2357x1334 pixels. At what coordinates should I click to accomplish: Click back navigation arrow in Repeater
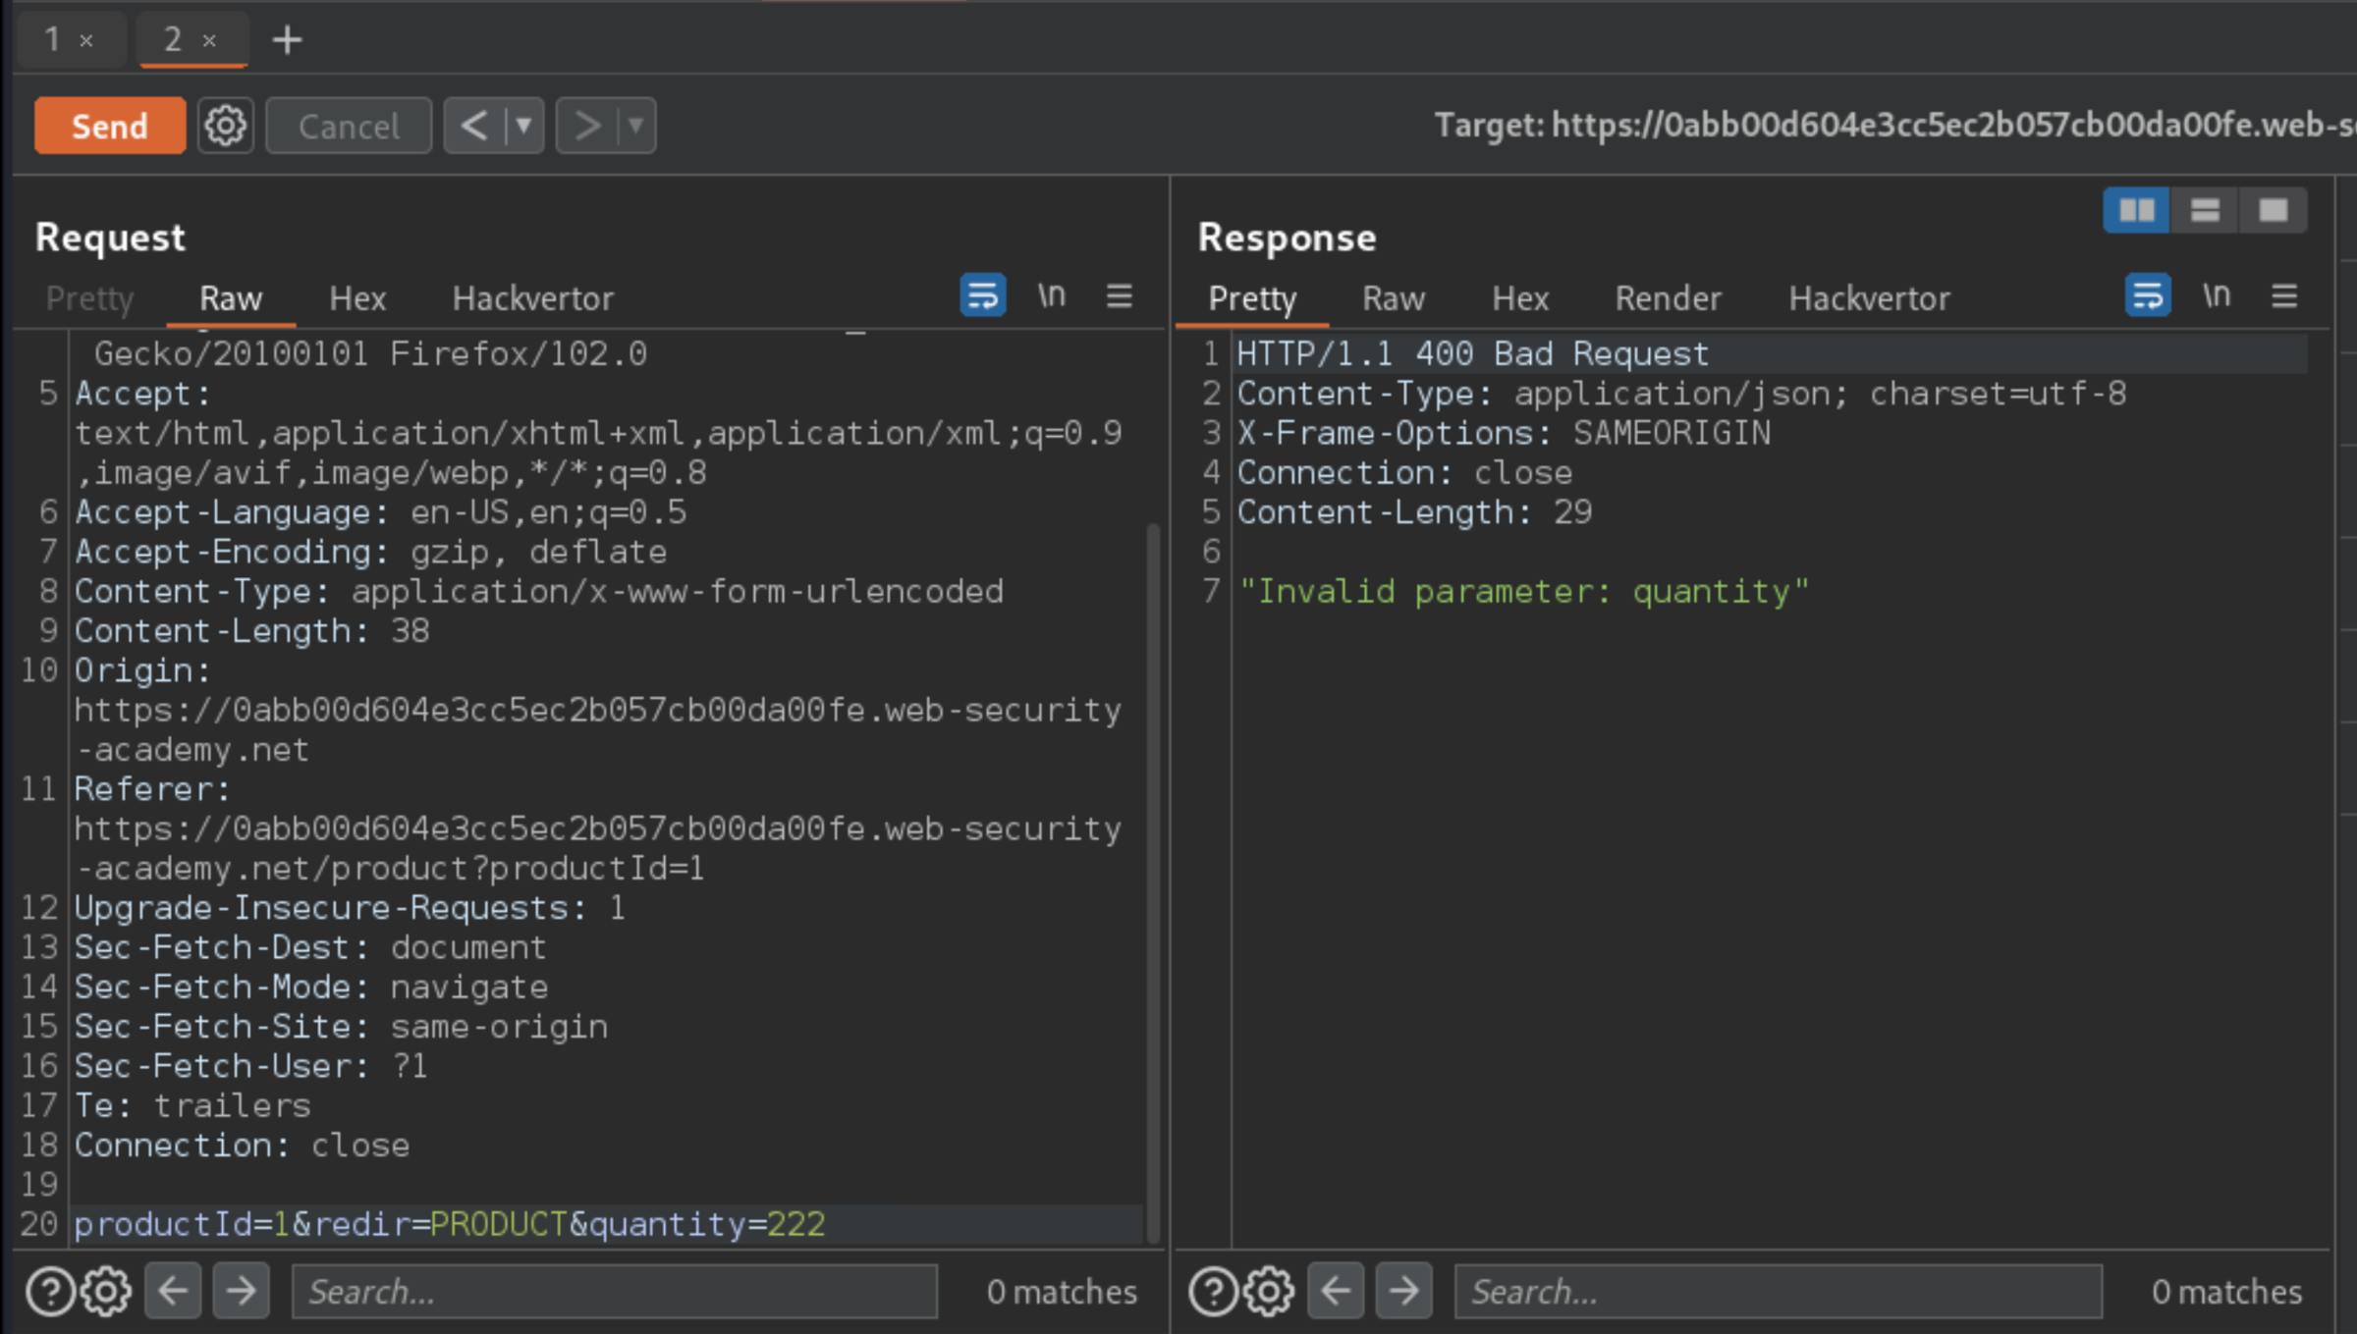tap(474, 127)
